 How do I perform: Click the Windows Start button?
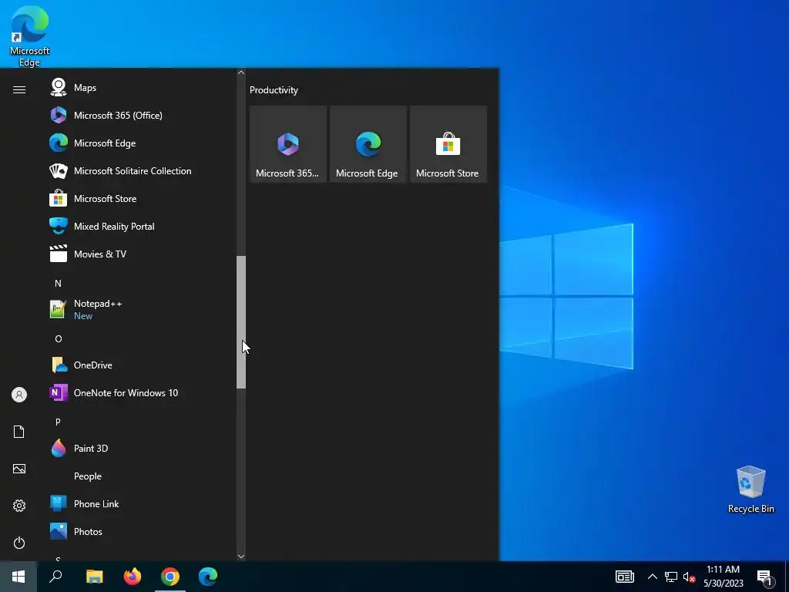pyautogui.click(x=18, y=577)
